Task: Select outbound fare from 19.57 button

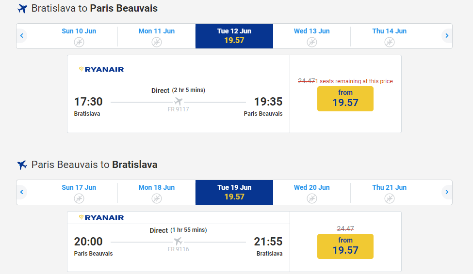Action: pyautogui.click(x=345, y=99)
